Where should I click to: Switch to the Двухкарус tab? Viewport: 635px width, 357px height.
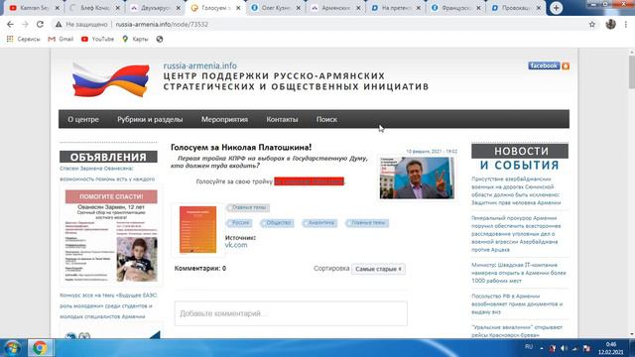point(156,8)
